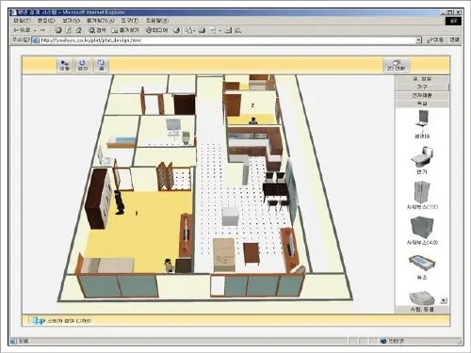Select the washbasin item in the catalog
This screenshot has width=471, height=353.
[x=422, y=124]
